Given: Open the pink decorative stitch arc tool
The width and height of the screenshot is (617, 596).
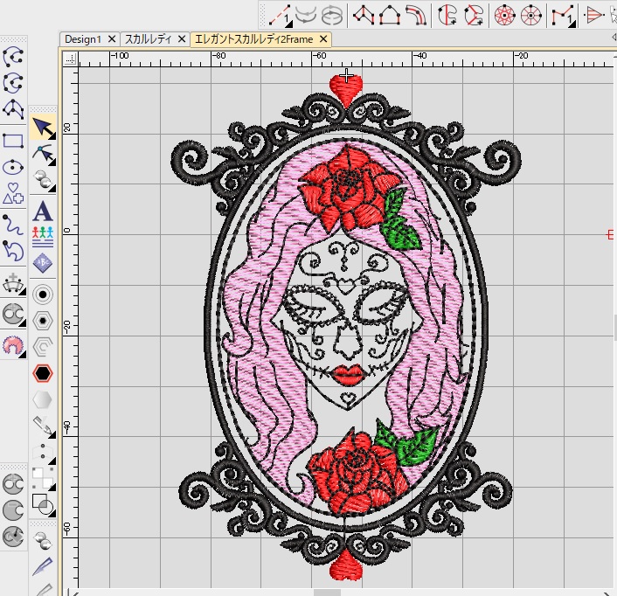Looking at the screenshot, I should [13, 345].
